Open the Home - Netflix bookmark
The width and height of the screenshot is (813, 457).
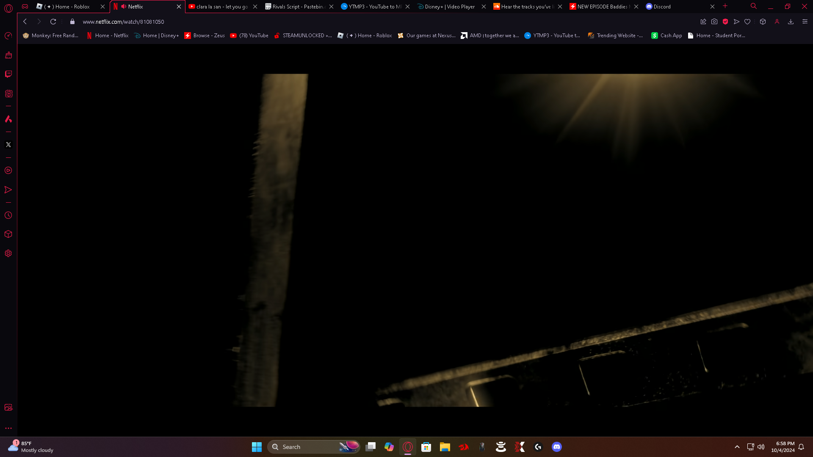108,36
